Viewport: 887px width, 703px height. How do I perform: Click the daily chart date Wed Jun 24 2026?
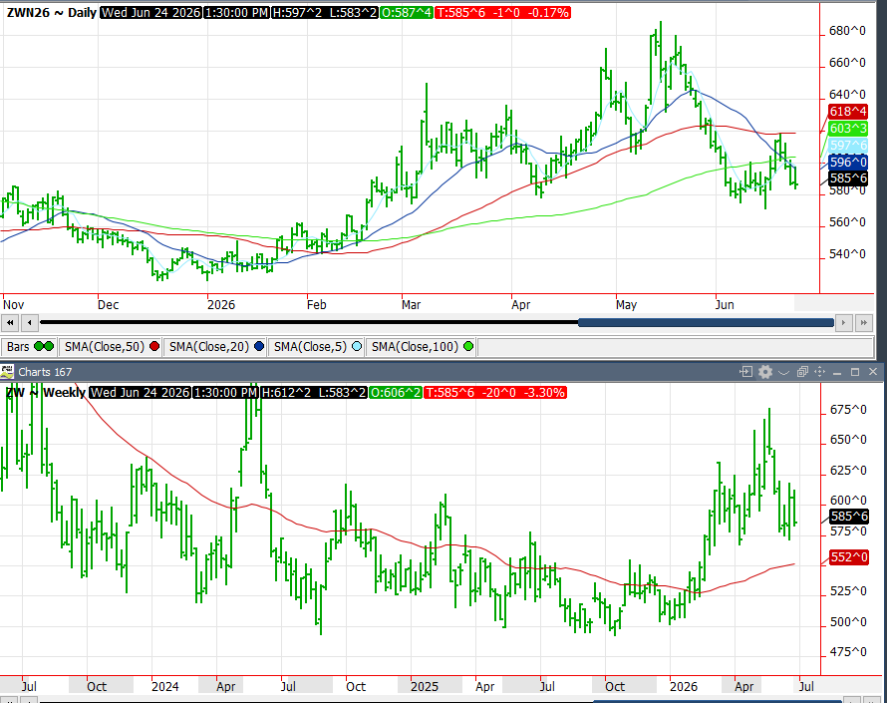tap(151, 12)
